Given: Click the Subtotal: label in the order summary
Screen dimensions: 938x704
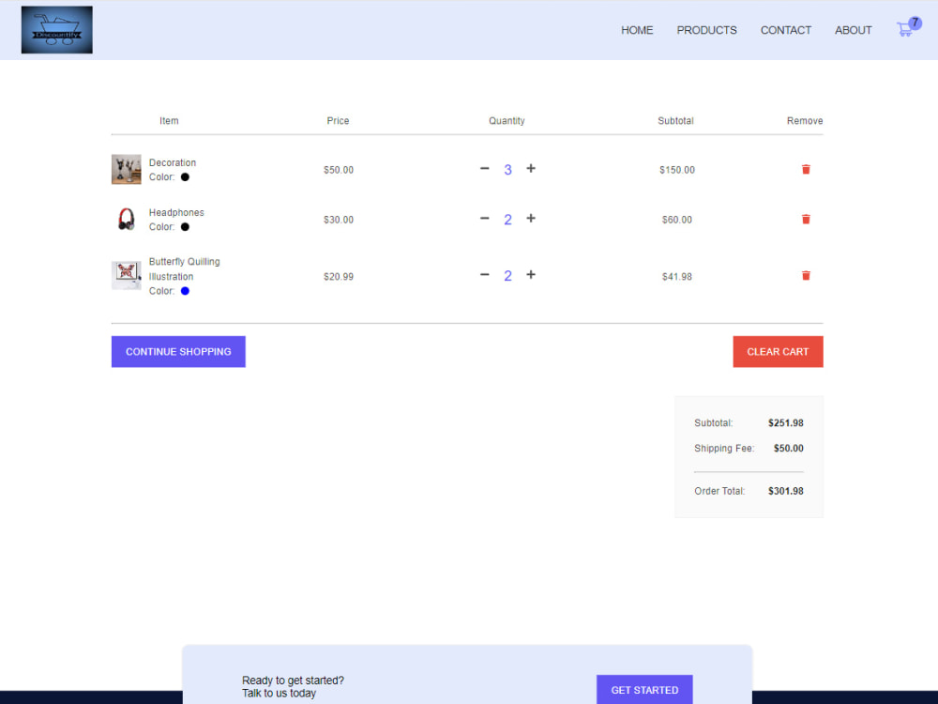Looking at the screenshot, I should click(x=713, y=422).
